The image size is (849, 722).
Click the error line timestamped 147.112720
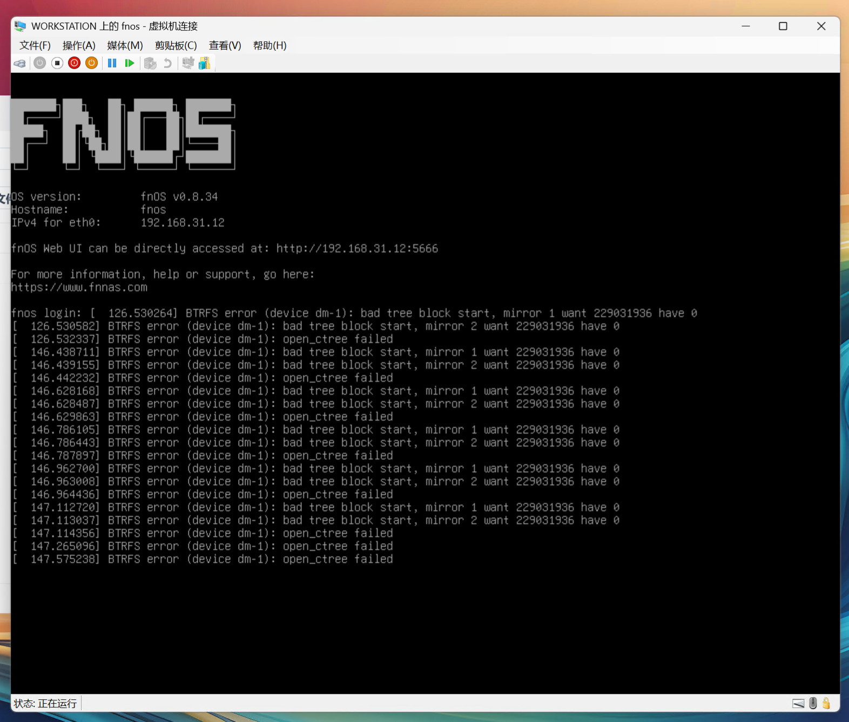316,508
